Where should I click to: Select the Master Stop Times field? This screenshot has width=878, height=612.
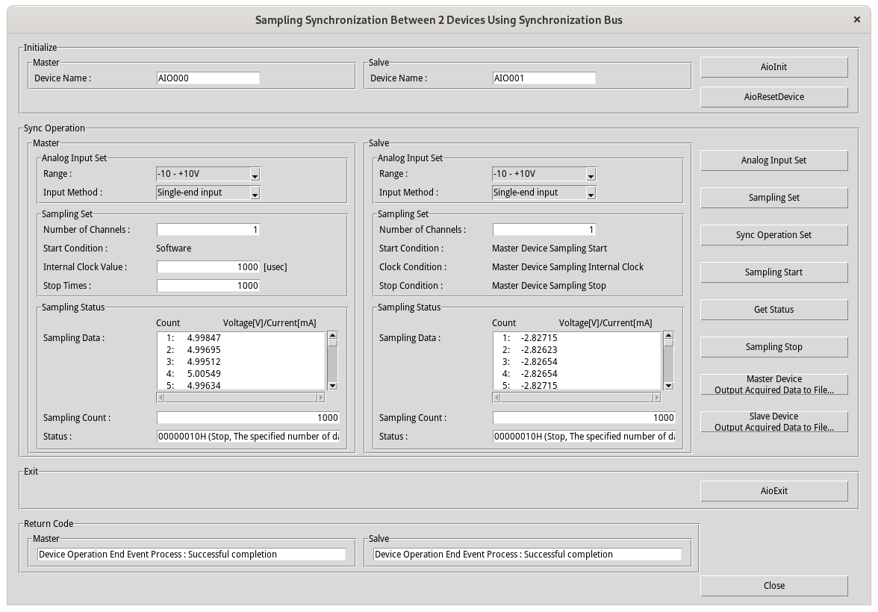click(x=208, y=286)
